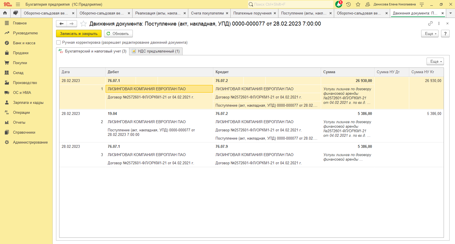Open notifications bell icon
The image size is (455, 244).
click(338, 4)
